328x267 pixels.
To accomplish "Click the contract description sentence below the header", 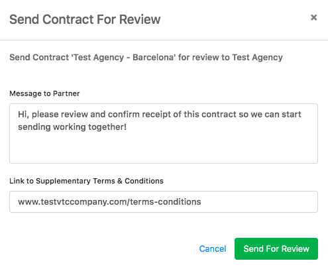I will (x=146, y=58).
